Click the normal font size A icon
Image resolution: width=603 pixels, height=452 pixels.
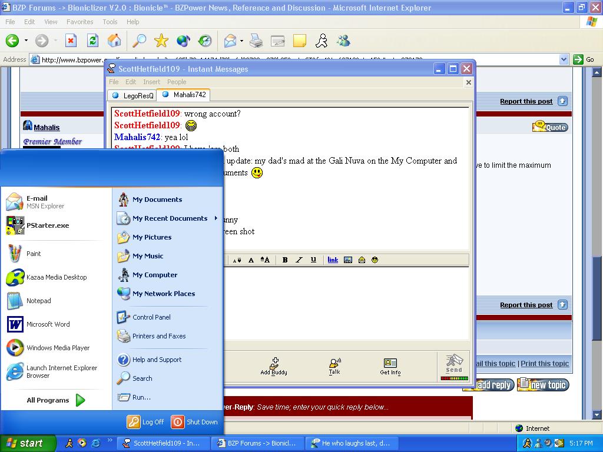pos(251,260)
